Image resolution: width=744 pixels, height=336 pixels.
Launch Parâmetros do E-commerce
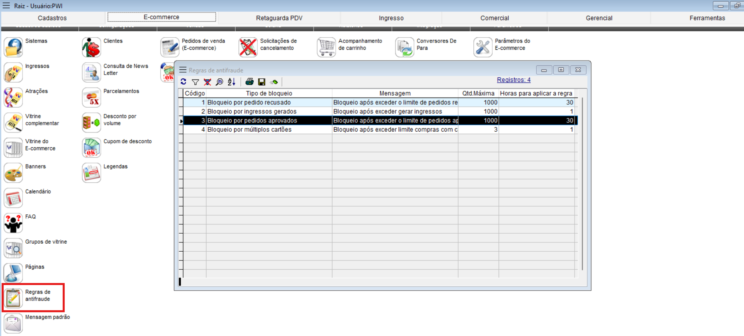(x=483, y=47)
